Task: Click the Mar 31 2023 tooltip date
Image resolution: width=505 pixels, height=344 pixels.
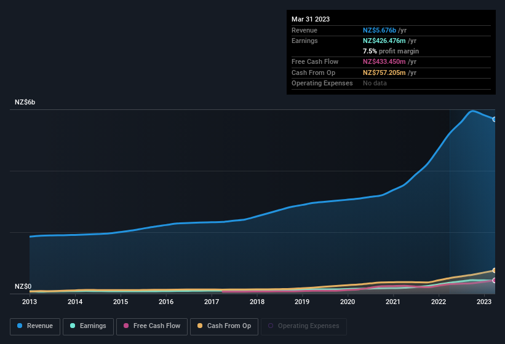Action: [x=311, y=19]
